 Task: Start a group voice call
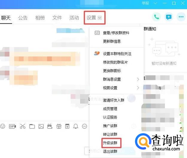click(156, 17)
